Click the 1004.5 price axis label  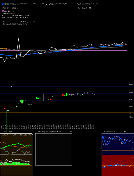[x=131, y=107]
